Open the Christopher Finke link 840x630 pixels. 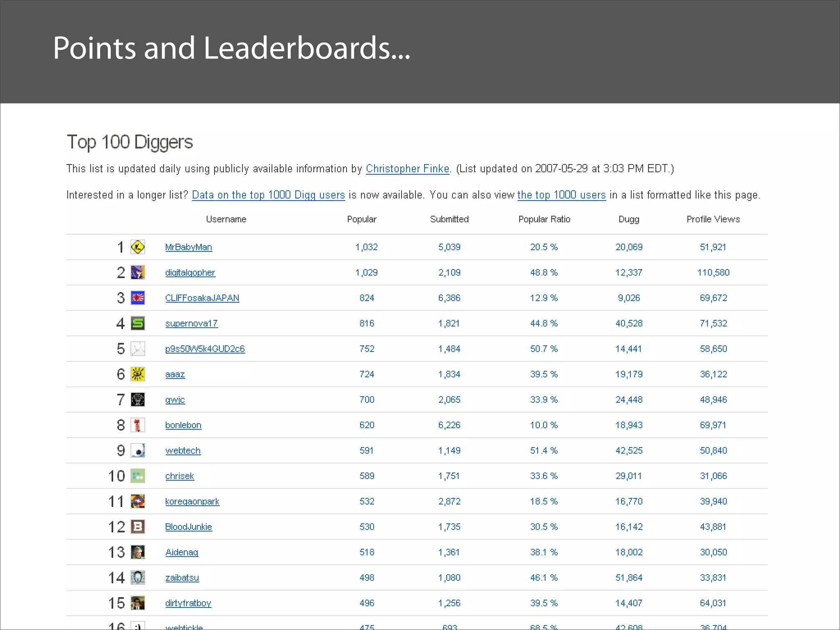(407, 169)
